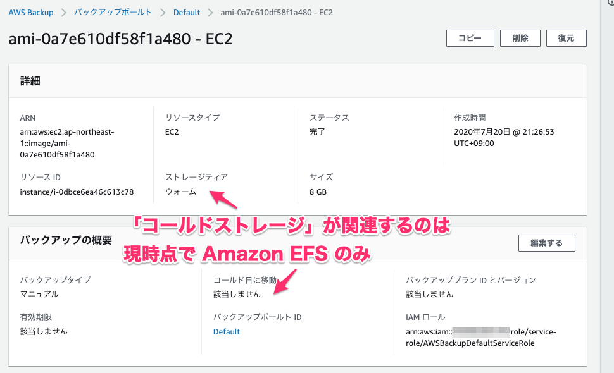This screenshot has height=373, width=614.
Task: Click 編集する in the バックアップの概要 panel
Action: (546, 243)
